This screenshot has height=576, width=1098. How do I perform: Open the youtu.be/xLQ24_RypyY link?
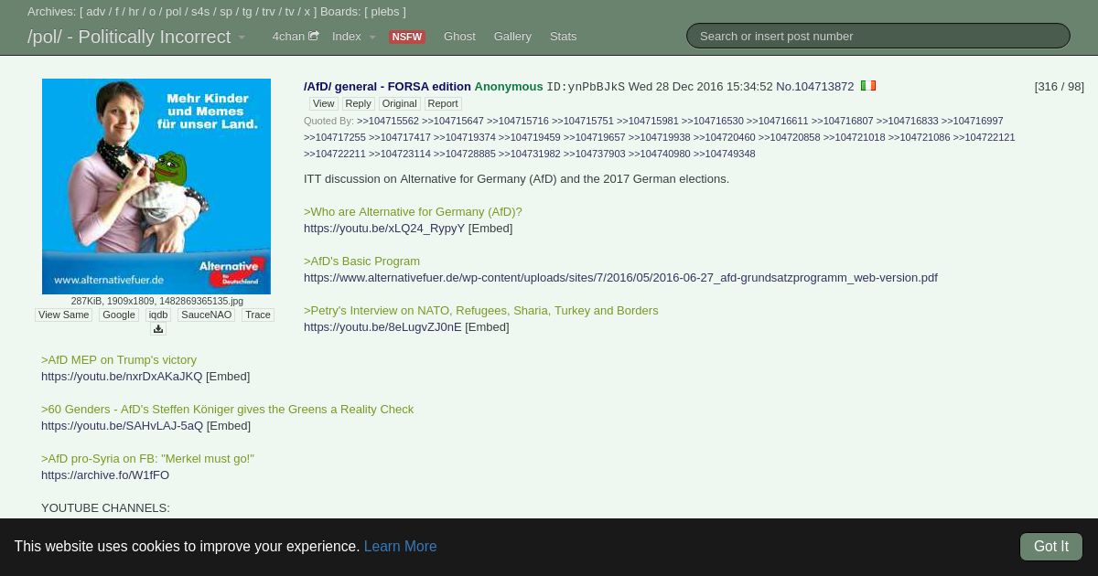(384, 229)
